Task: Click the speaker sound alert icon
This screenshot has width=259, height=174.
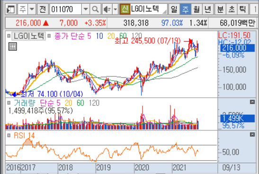Action: coord(107,9)
